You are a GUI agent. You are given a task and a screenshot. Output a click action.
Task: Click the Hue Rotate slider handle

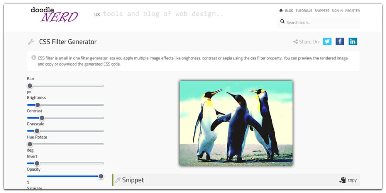coord(30,144)
